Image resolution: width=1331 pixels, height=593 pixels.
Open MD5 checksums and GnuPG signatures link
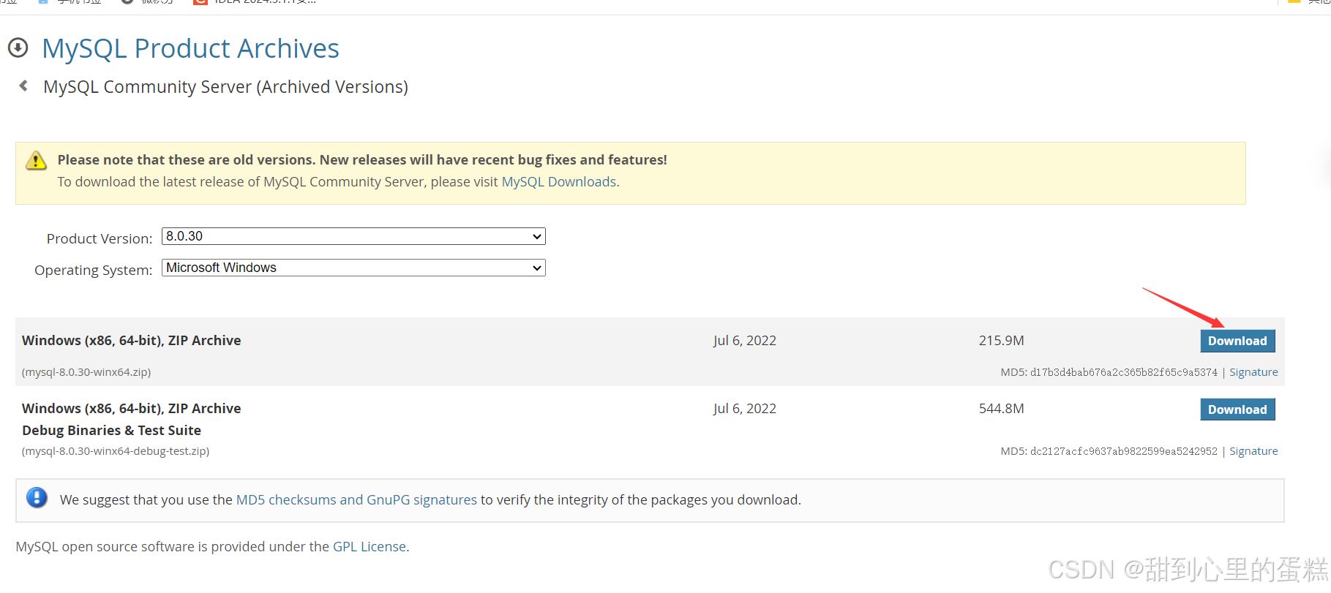point(356,499)
